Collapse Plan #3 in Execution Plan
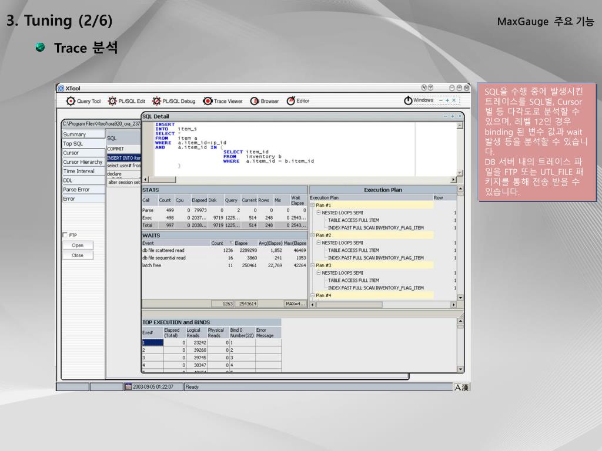 tap(313, 265)
